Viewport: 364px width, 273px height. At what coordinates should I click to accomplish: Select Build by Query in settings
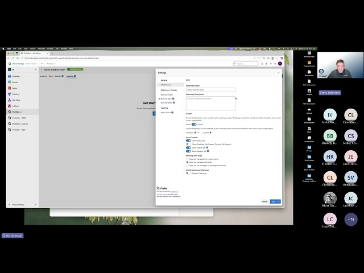(166, 102)
